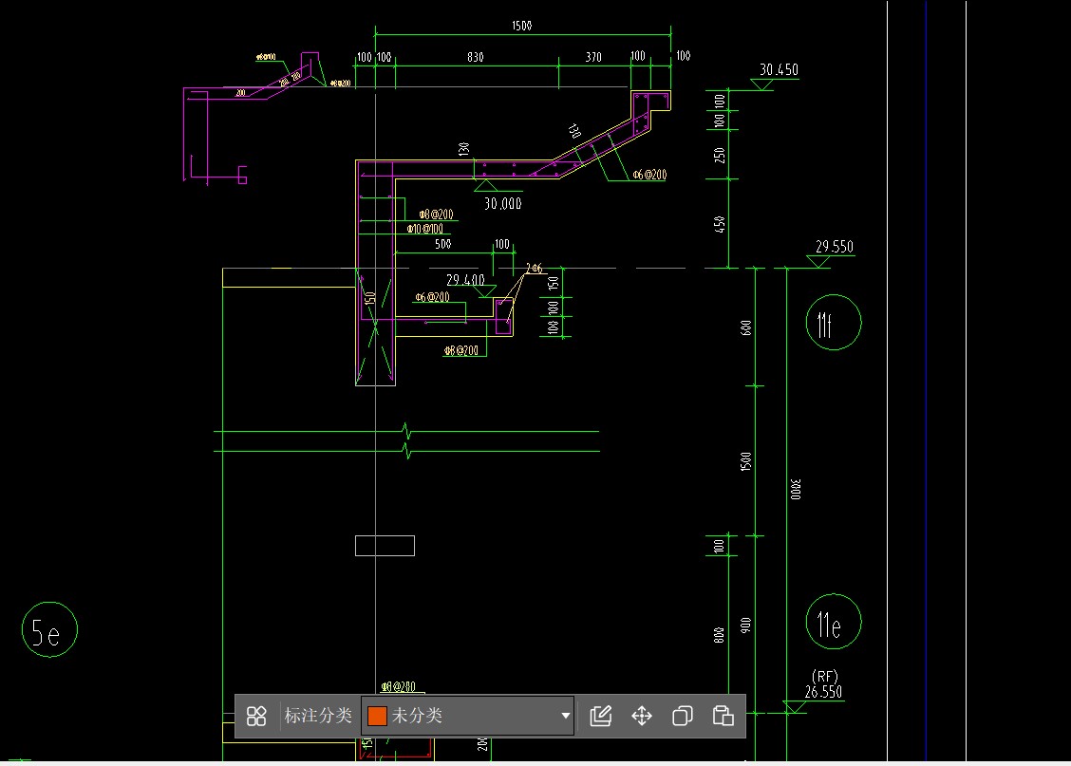Click the orange color swatch

point(377,716)
